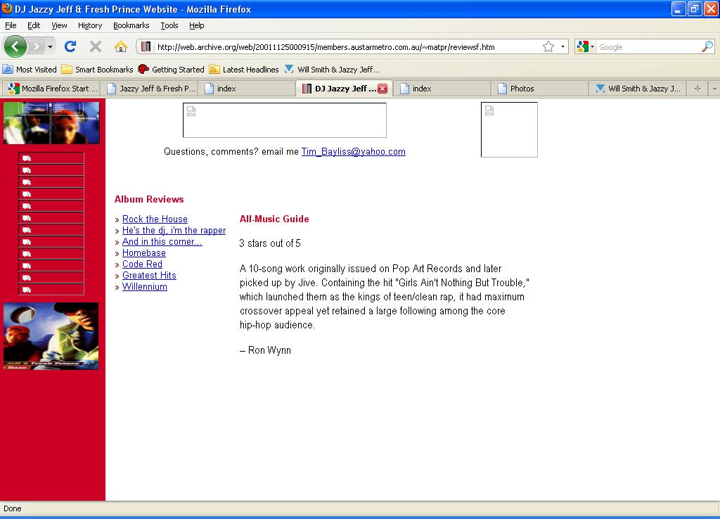This screenshot has height=519, width=720.
Task: Open the Rock the House review
Action: tap(155, 219)
